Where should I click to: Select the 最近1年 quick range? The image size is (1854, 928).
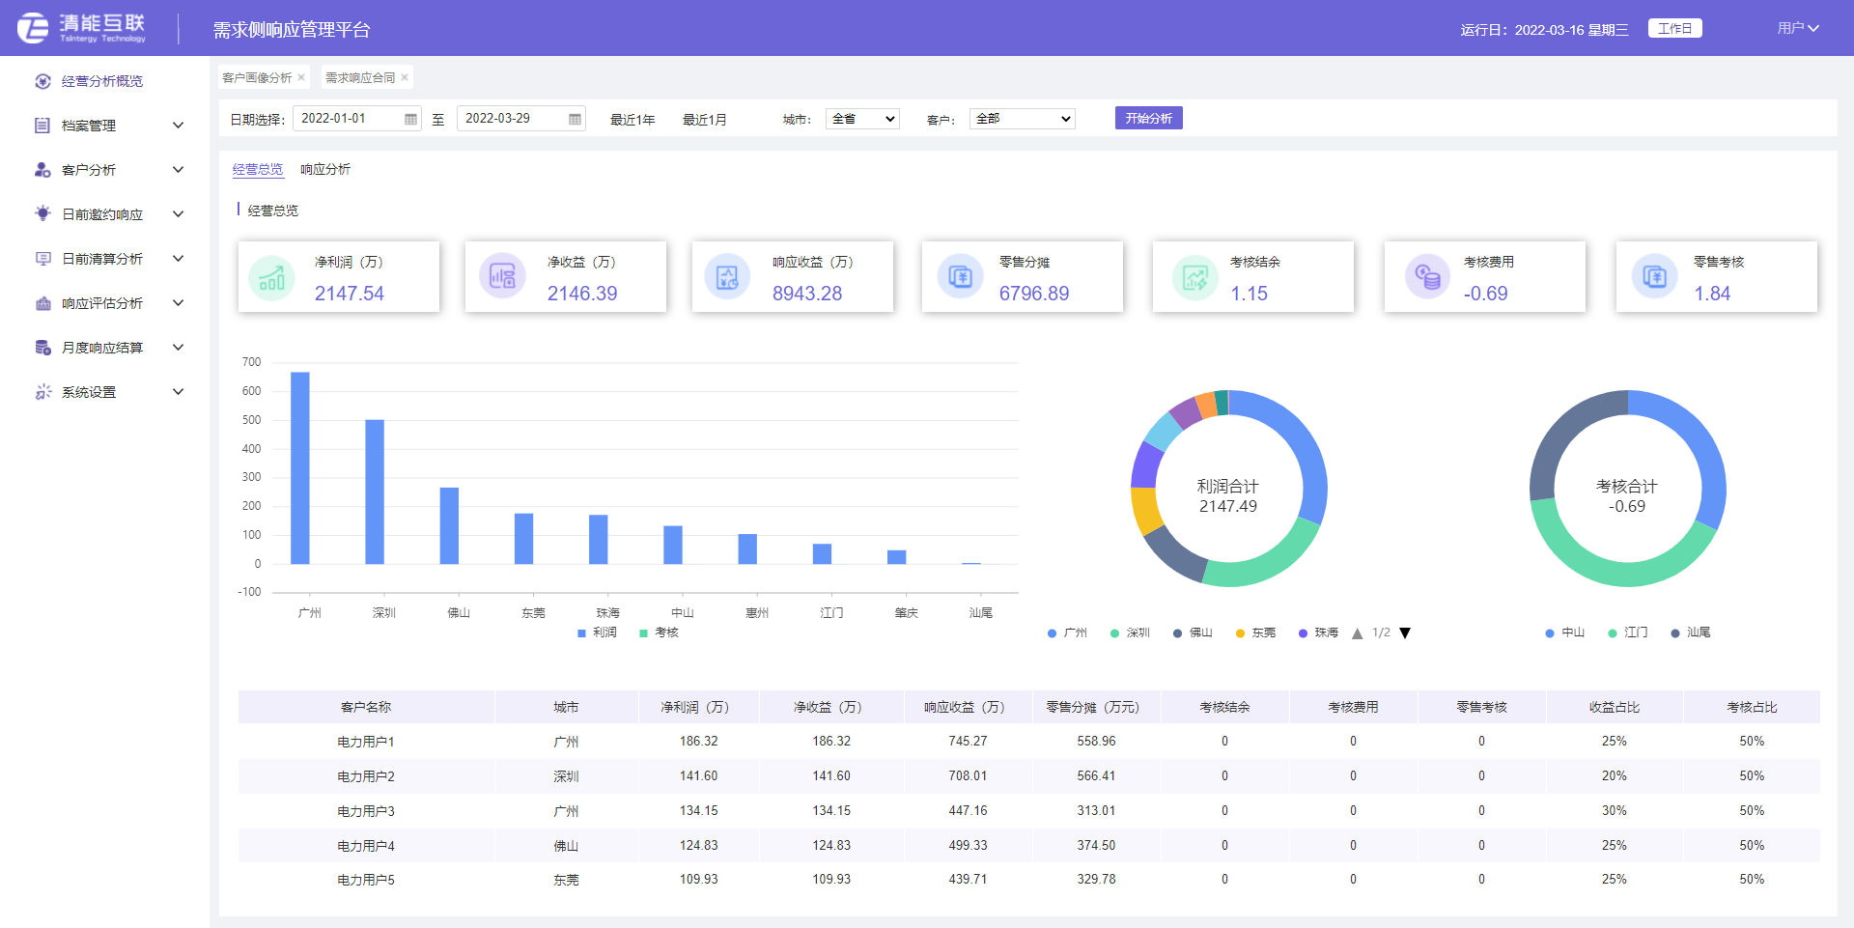[632, 120]
